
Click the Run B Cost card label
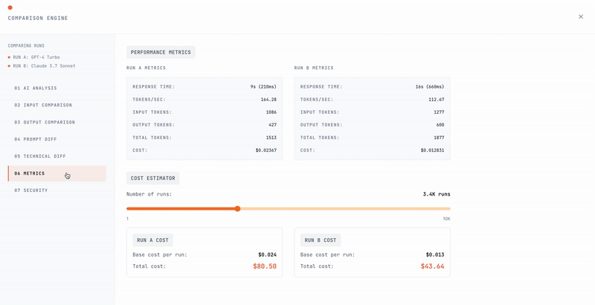(321, 240)
